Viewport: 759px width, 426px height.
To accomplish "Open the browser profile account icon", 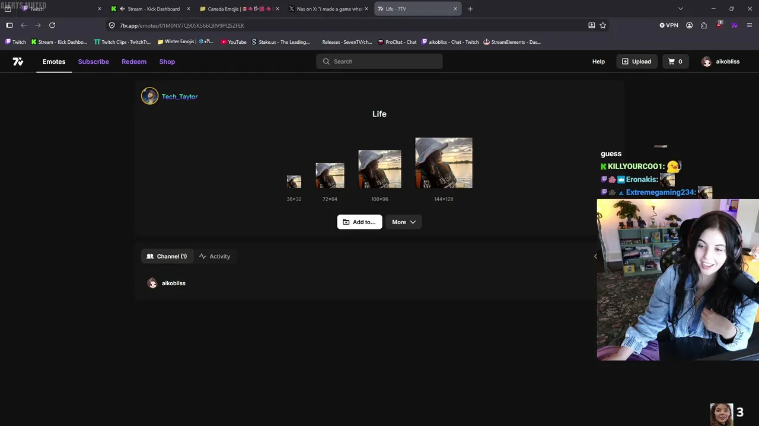I will coord(689,25).
